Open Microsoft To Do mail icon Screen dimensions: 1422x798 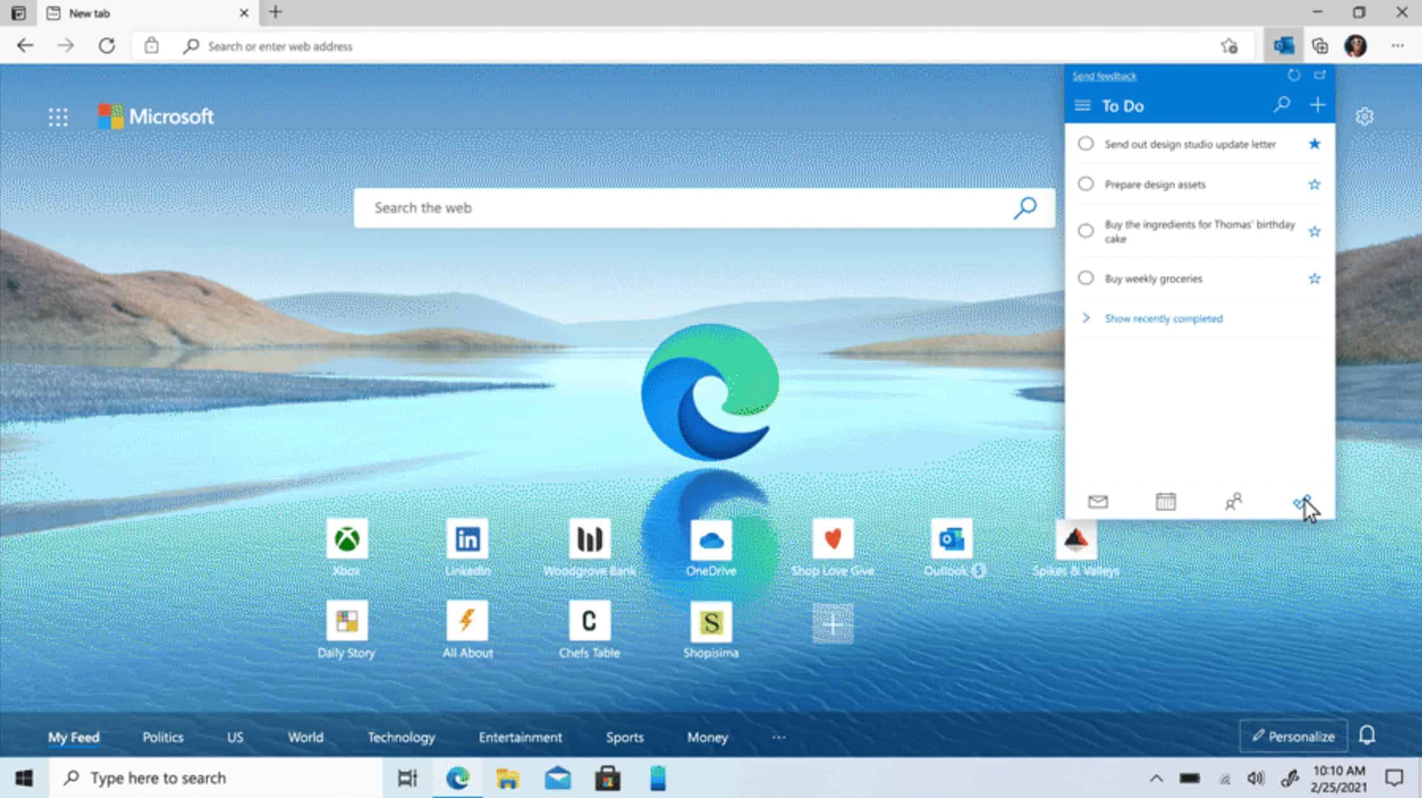pyautogui.click(x=1098, y=501)
